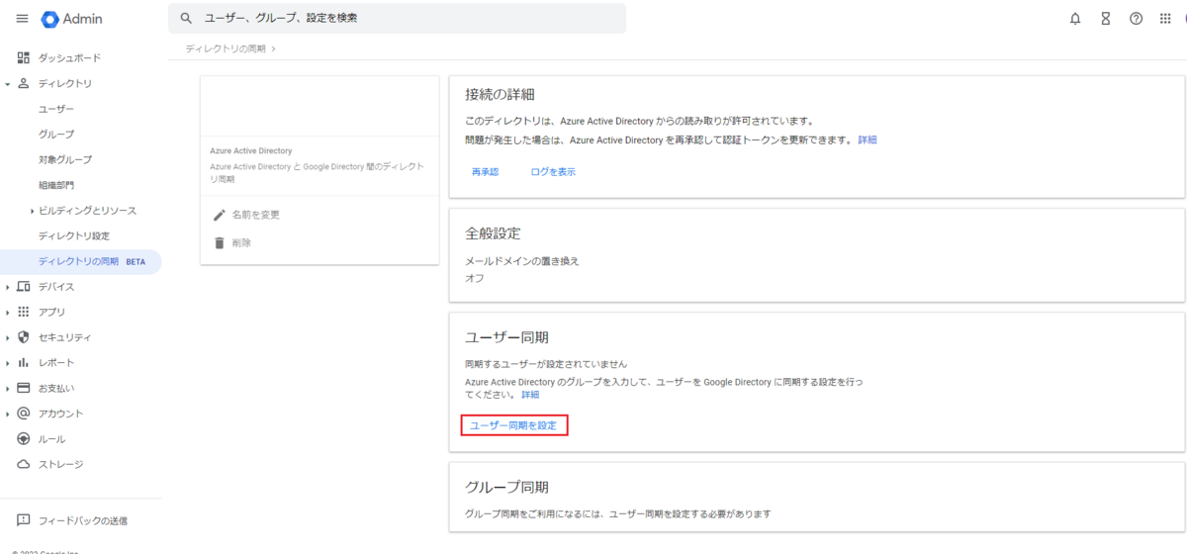Open the hamburger main menu
The height and width of the screenshot is (554, 1187).
tap(22, 19)
